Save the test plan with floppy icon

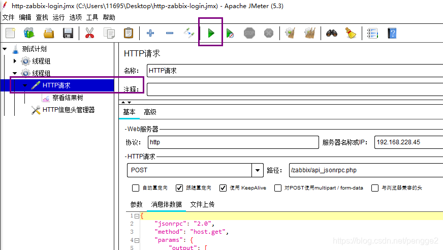[68, 33]
